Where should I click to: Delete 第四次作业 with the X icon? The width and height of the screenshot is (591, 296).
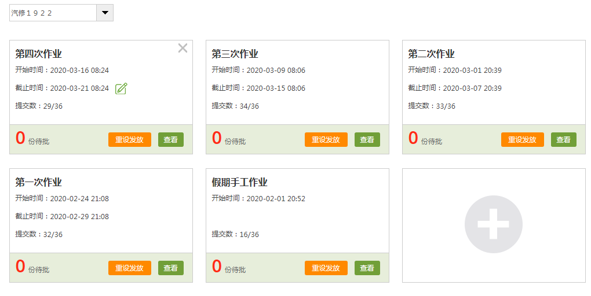[x=183, y=49]
